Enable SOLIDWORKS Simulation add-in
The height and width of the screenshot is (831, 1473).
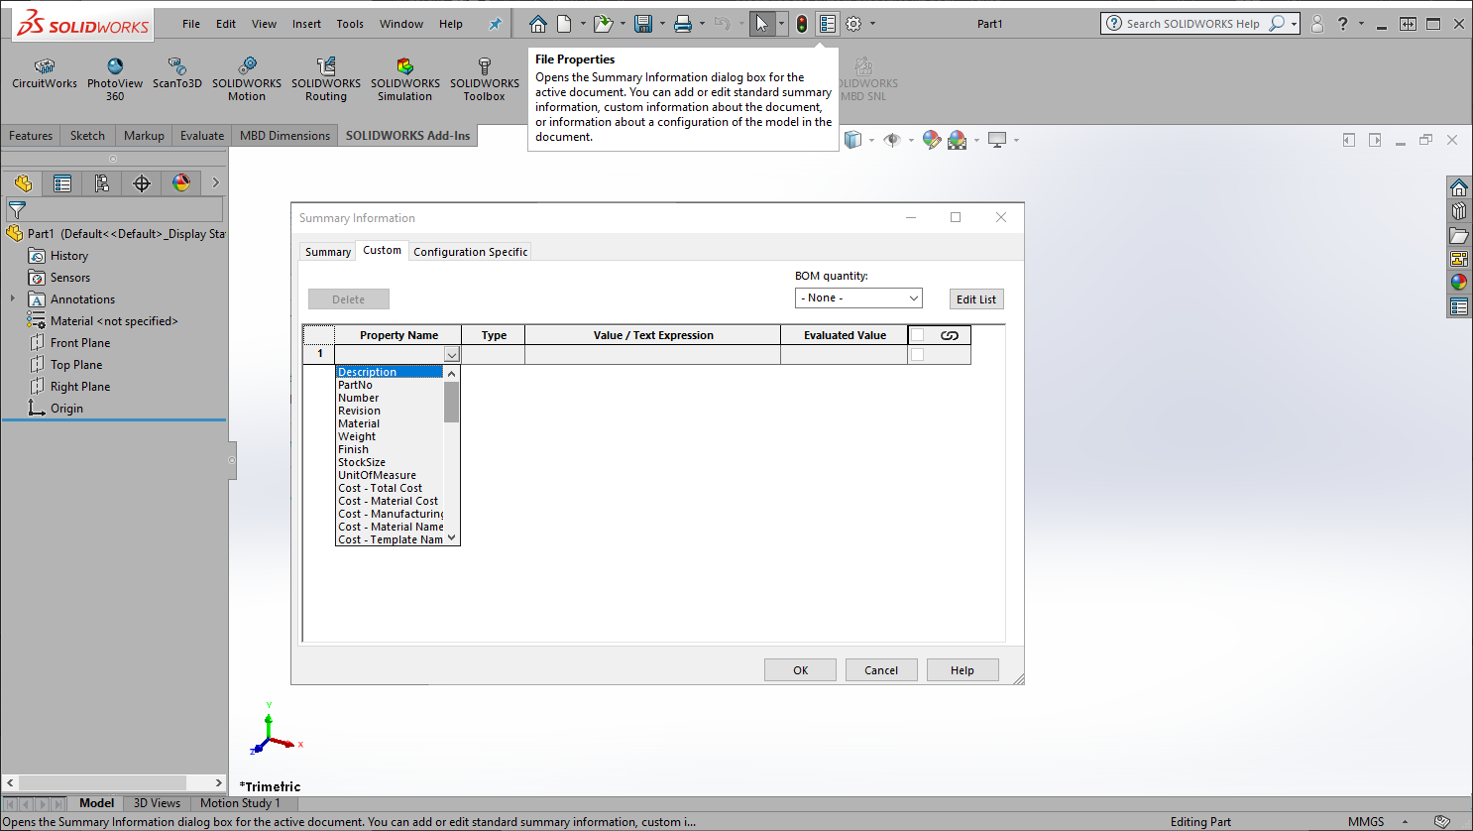(x=405, y=79)
